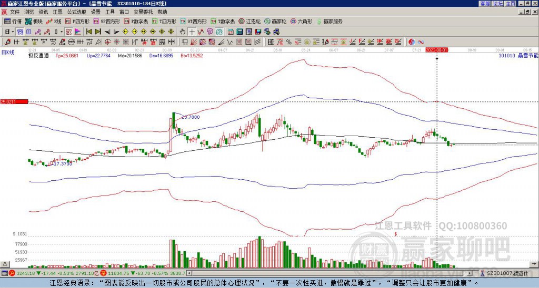Open the 赢家轮 tool
The width and height of the screenshot is (539, 288).
tap(275, 21)
